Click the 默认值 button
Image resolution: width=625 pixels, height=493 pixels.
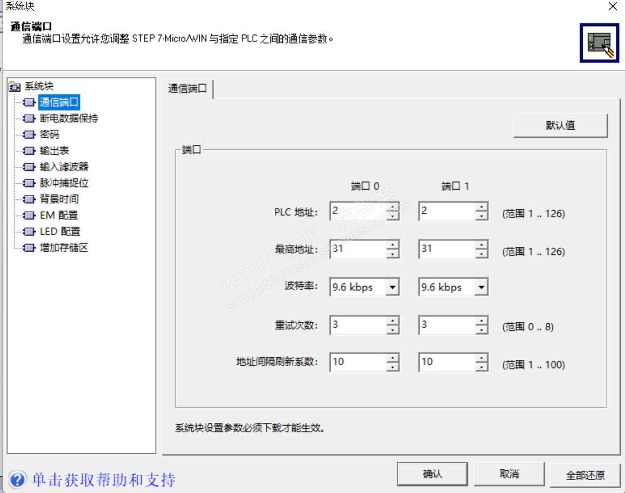pyautogui.click(x=560, y=126)
